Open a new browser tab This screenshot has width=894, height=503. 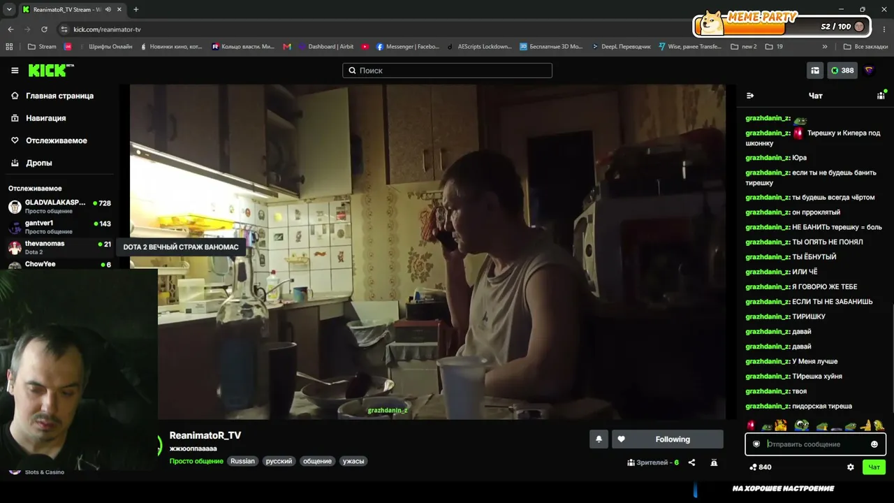tap(135, 10)
